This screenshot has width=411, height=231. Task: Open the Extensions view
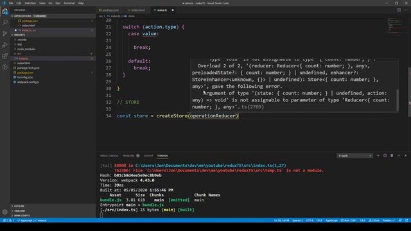pyautogui.click(x=5, y=56)
